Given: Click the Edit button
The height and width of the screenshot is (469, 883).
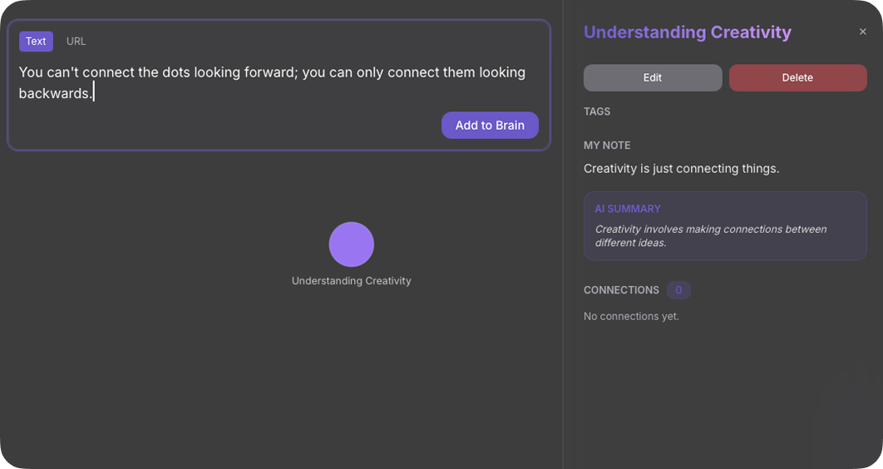Looking at the screenshot, I should pyautogui.click(x=652, y=77).
